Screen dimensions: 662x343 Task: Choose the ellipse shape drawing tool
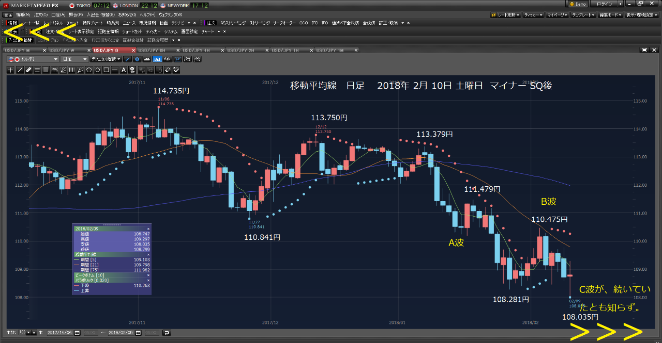[97, 69]
